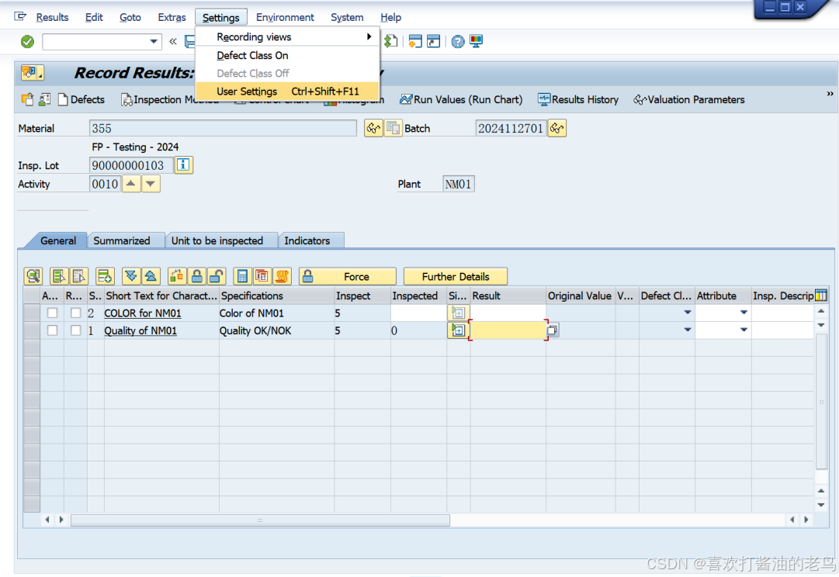Click the first select-block icon in table toolbar
839x577 pixels.
58,276
